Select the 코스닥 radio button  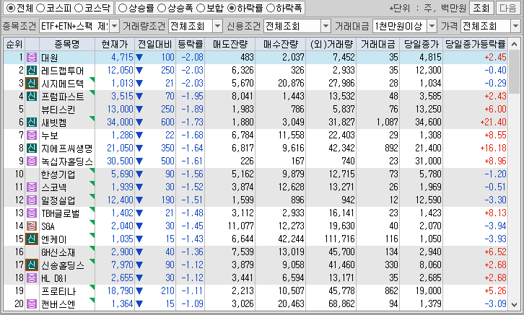(78, 8)
